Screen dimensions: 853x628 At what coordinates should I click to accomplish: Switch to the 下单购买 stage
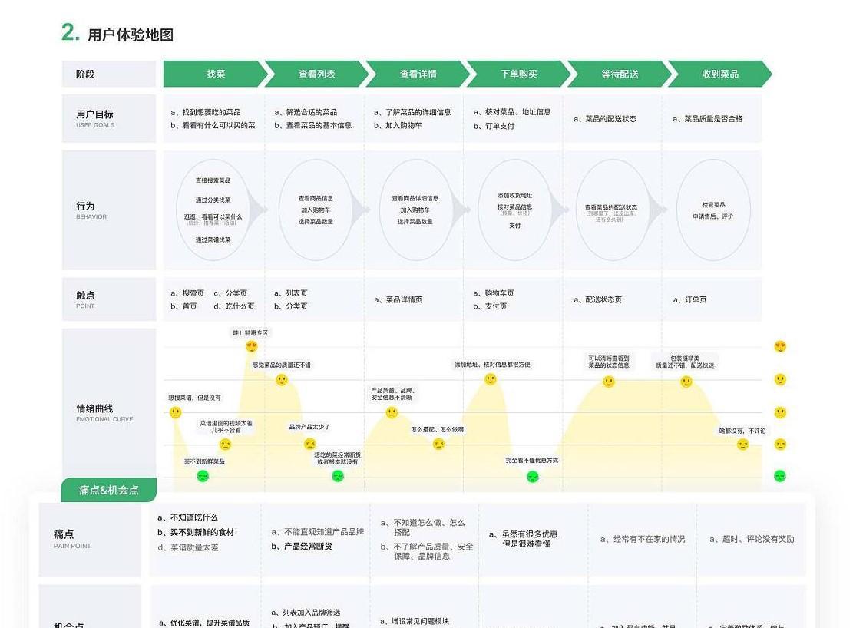(519, 74)
